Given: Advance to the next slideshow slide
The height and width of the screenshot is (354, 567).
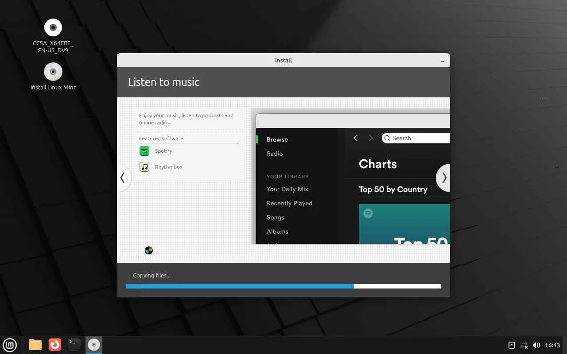Looking at the screenshot, I should (444, 178).
